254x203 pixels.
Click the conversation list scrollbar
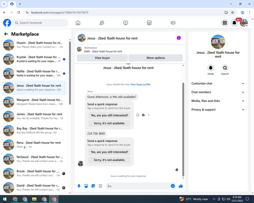click(x=70, y=73)
